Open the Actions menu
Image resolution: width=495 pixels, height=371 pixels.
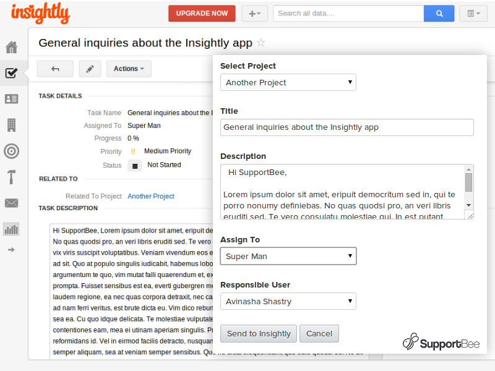pos(129,69)
